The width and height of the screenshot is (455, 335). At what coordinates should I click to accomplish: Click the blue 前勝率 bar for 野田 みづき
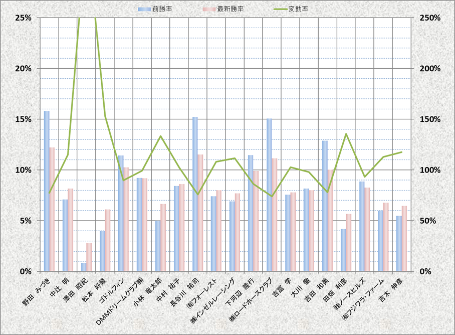[x=47, y=191]
